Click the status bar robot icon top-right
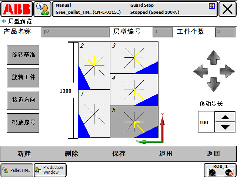237x177 pixels. (212, 6)
